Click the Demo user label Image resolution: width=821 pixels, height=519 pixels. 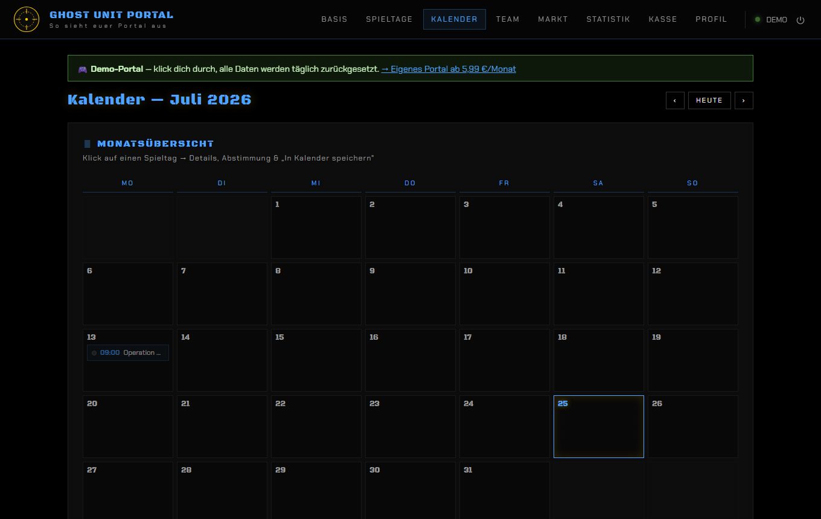(x=776, y=20)
